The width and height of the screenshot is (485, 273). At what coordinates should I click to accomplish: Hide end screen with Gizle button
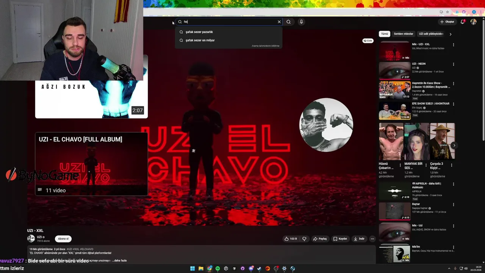[368, 41]
